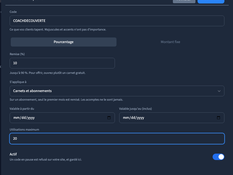
Task: Turn off the Actif switch
Action: (218, 157)
